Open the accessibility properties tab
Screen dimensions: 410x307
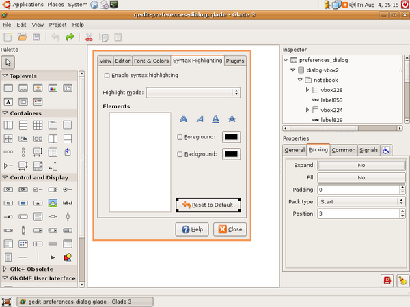[x=386, y=150]
